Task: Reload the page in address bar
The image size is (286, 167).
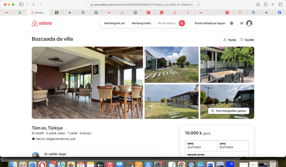Action: [198, 4]
